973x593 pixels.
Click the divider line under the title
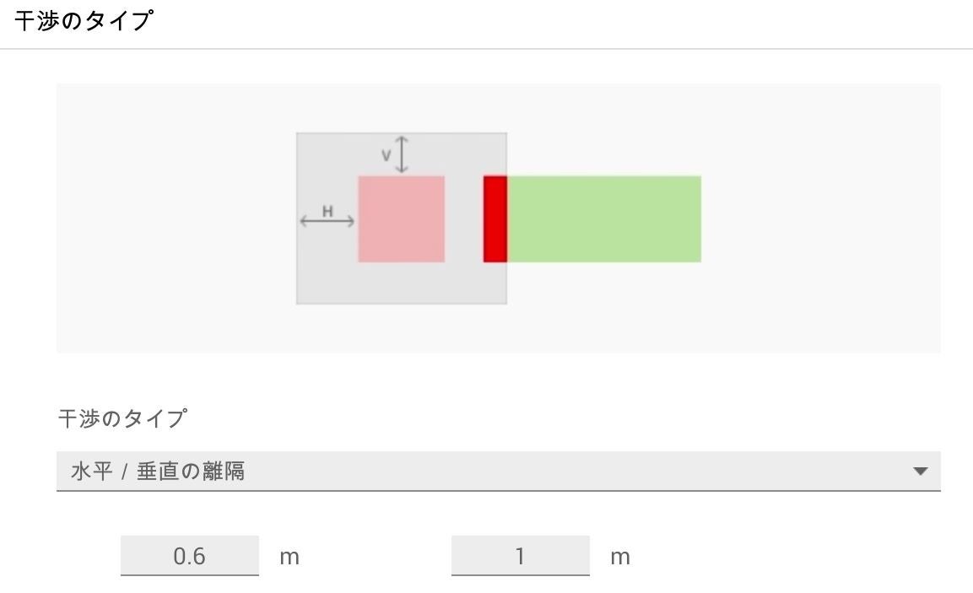tap(486, 49)
